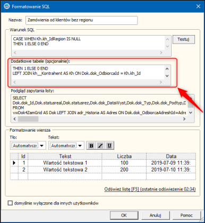Click the Tło Automatyczny color field

(x=25, y=145)
